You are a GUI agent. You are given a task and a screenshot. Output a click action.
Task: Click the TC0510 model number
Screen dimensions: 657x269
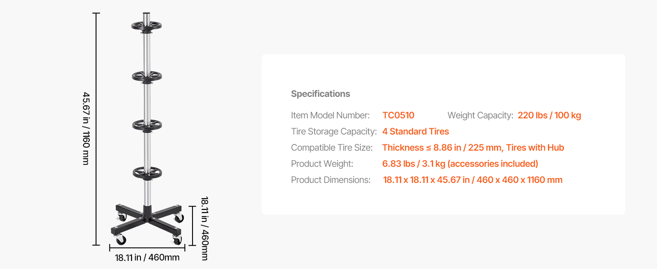click(398, 115)
